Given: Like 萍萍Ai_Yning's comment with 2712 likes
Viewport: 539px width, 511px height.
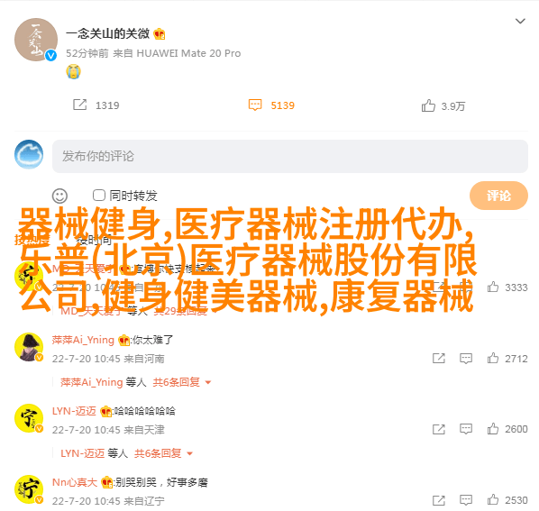Looking at the screenshot, I should [493, 358].
